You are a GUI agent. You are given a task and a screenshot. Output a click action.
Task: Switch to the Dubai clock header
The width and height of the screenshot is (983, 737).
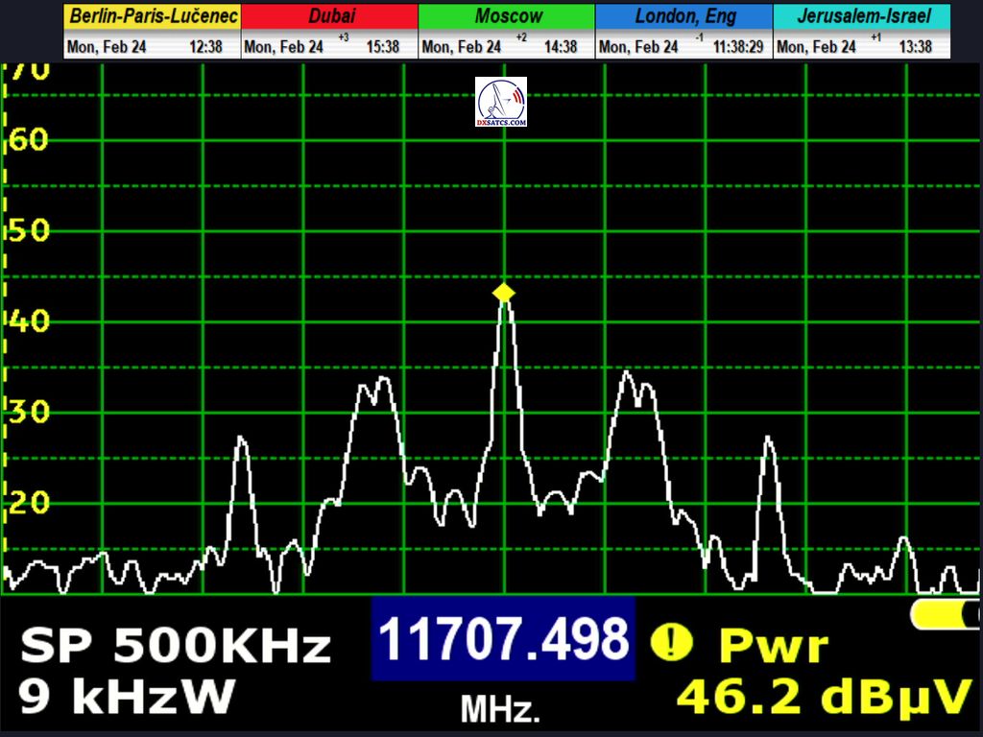tap(329, 16)
